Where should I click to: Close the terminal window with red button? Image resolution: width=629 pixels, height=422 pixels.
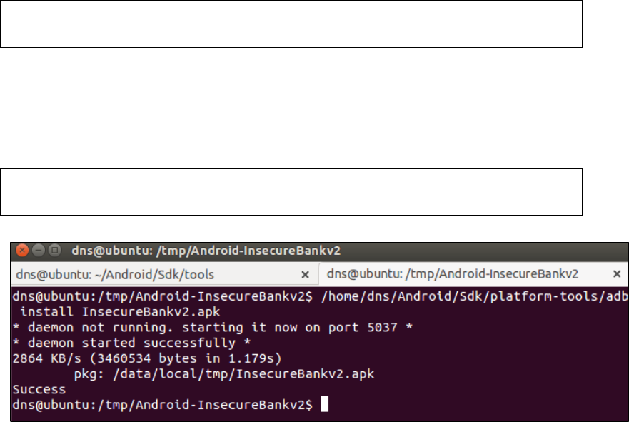click(22, 251)
